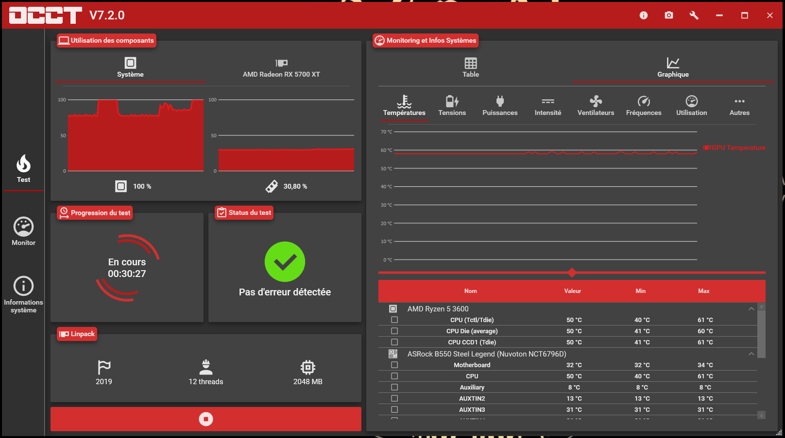Select the Tensions monitoring icon

[x=452, y=105]
